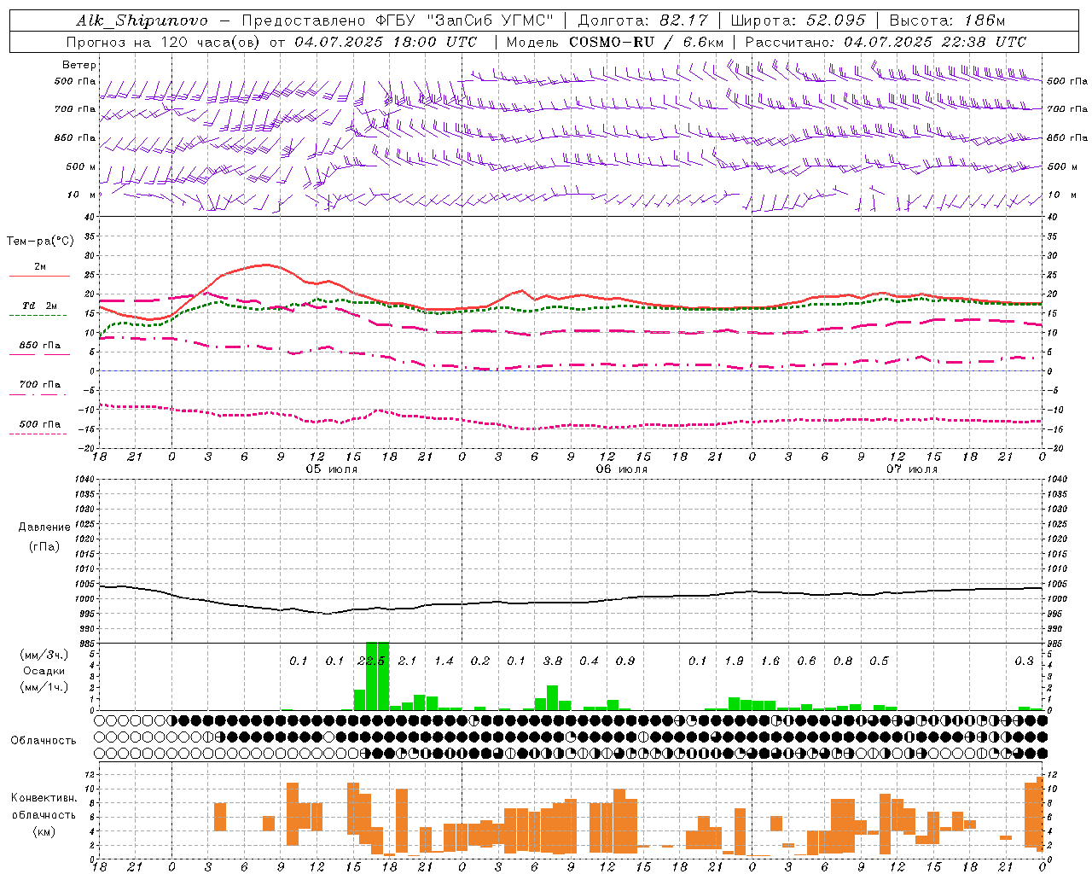Click the Td 2м dew point legend entry
This screenshot has width=1092, height=874.
point(40,306)
